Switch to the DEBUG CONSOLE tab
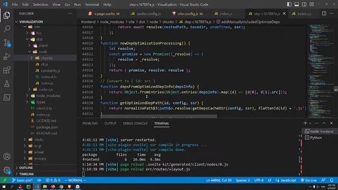This screenshot has width=338, height=190. (x=135, y=123)
